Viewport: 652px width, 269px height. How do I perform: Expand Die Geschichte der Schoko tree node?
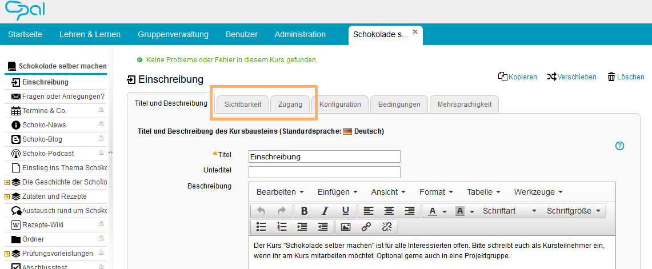point(7,182)
